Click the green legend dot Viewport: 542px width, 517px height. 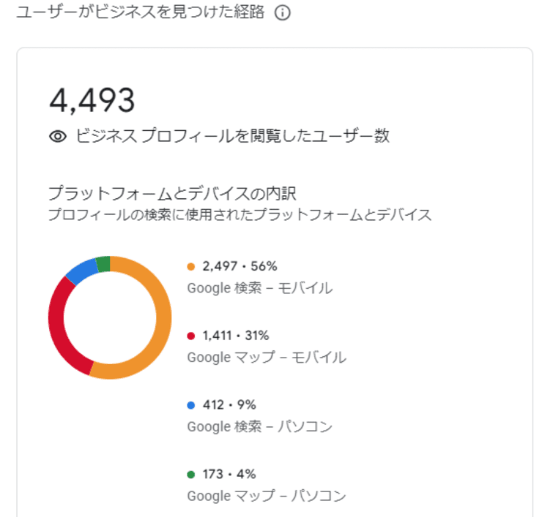pyautogui.click(x=192, y=475)
